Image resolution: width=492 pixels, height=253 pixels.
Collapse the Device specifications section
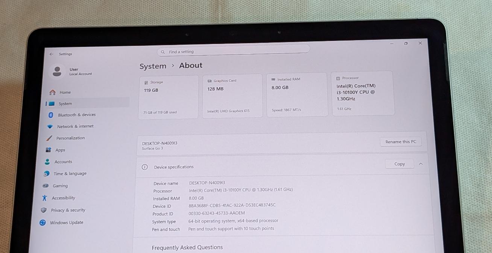pyautogui.click(x=421, y=164)
